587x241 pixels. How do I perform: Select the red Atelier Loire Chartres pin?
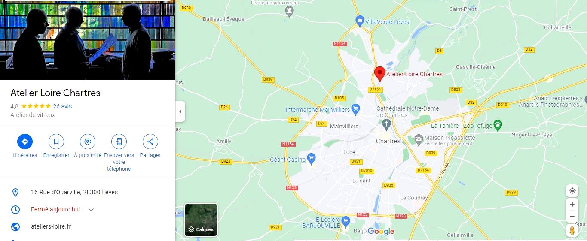[x=379, y=74]
